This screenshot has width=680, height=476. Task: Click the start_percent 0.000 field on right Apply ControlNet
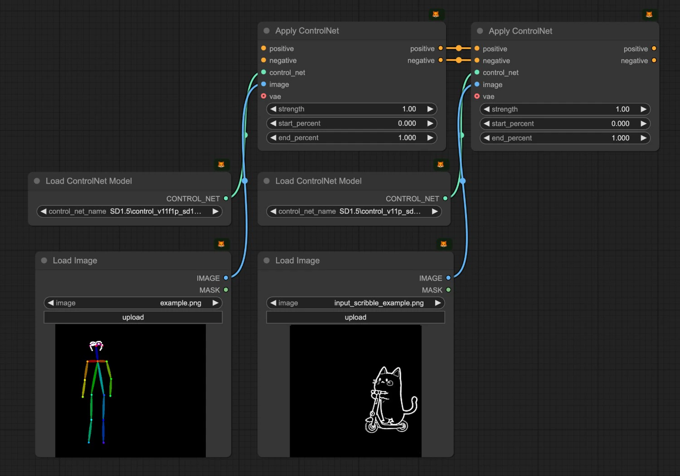pos(565,124)
